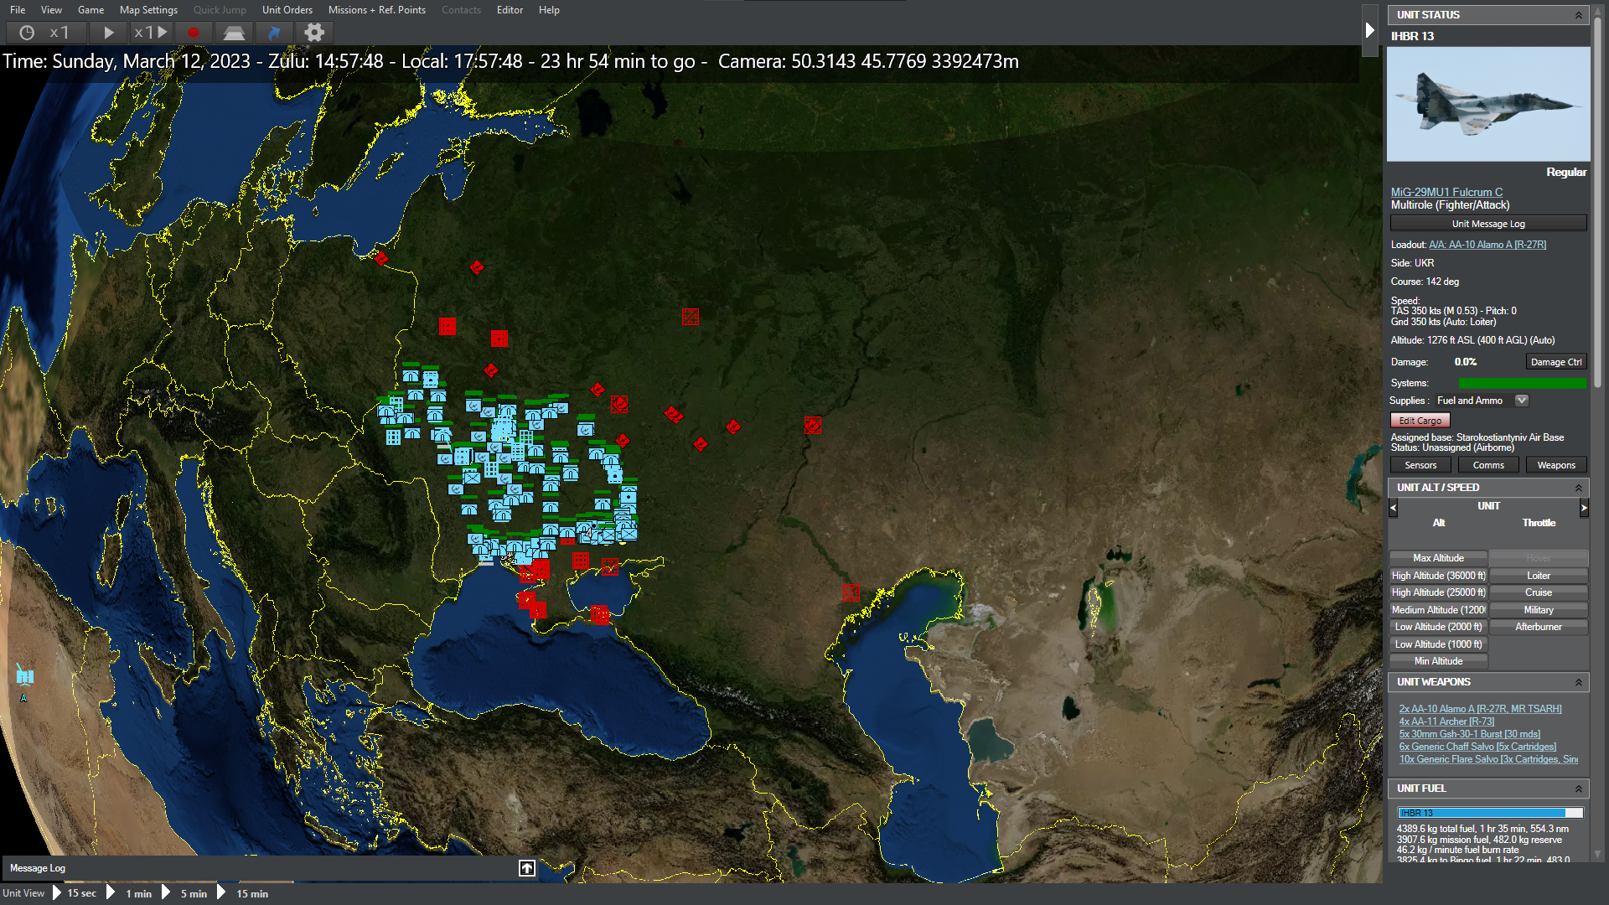Viewport: 1609px width, 905px height.
Task: Open the Missions + Ref. Points menu
Action: click(x=377, y=10)
